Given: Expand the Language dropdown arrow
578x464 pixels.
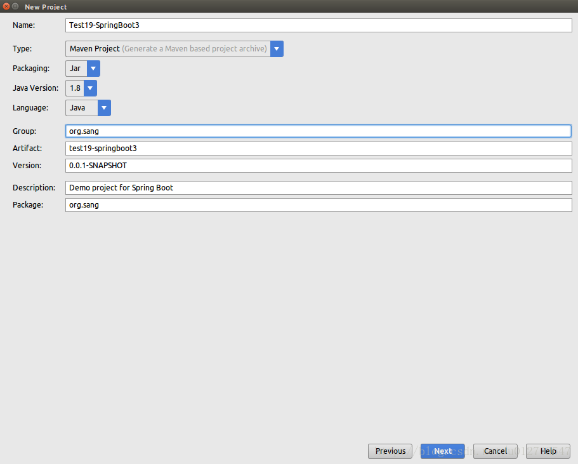Looking at the screenshot, I should click(104, 108).
